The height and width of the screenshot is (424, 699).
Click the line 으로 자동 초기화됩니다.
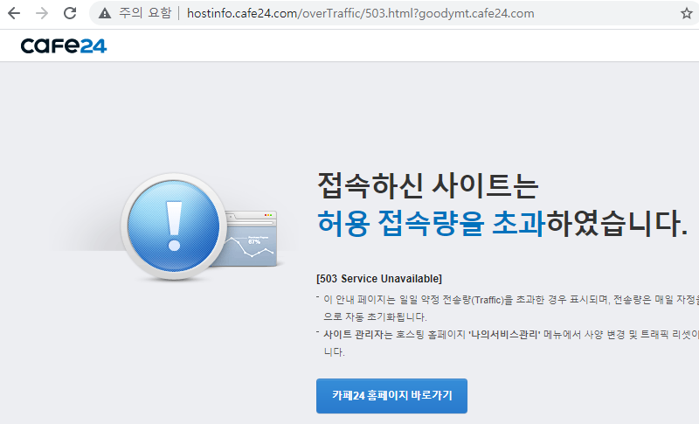click(x=375, y=317)
